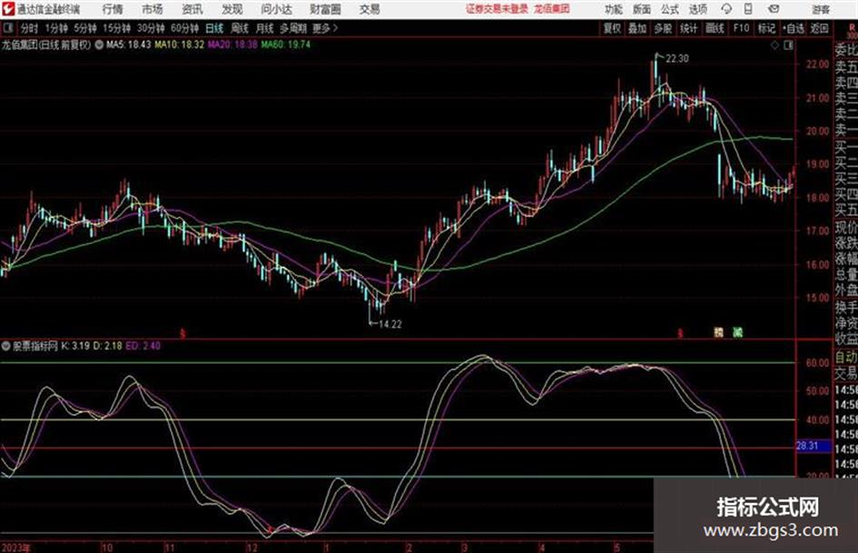Click the green info marker below May candles
Screen dimensions: 858x553
(737, 331)
